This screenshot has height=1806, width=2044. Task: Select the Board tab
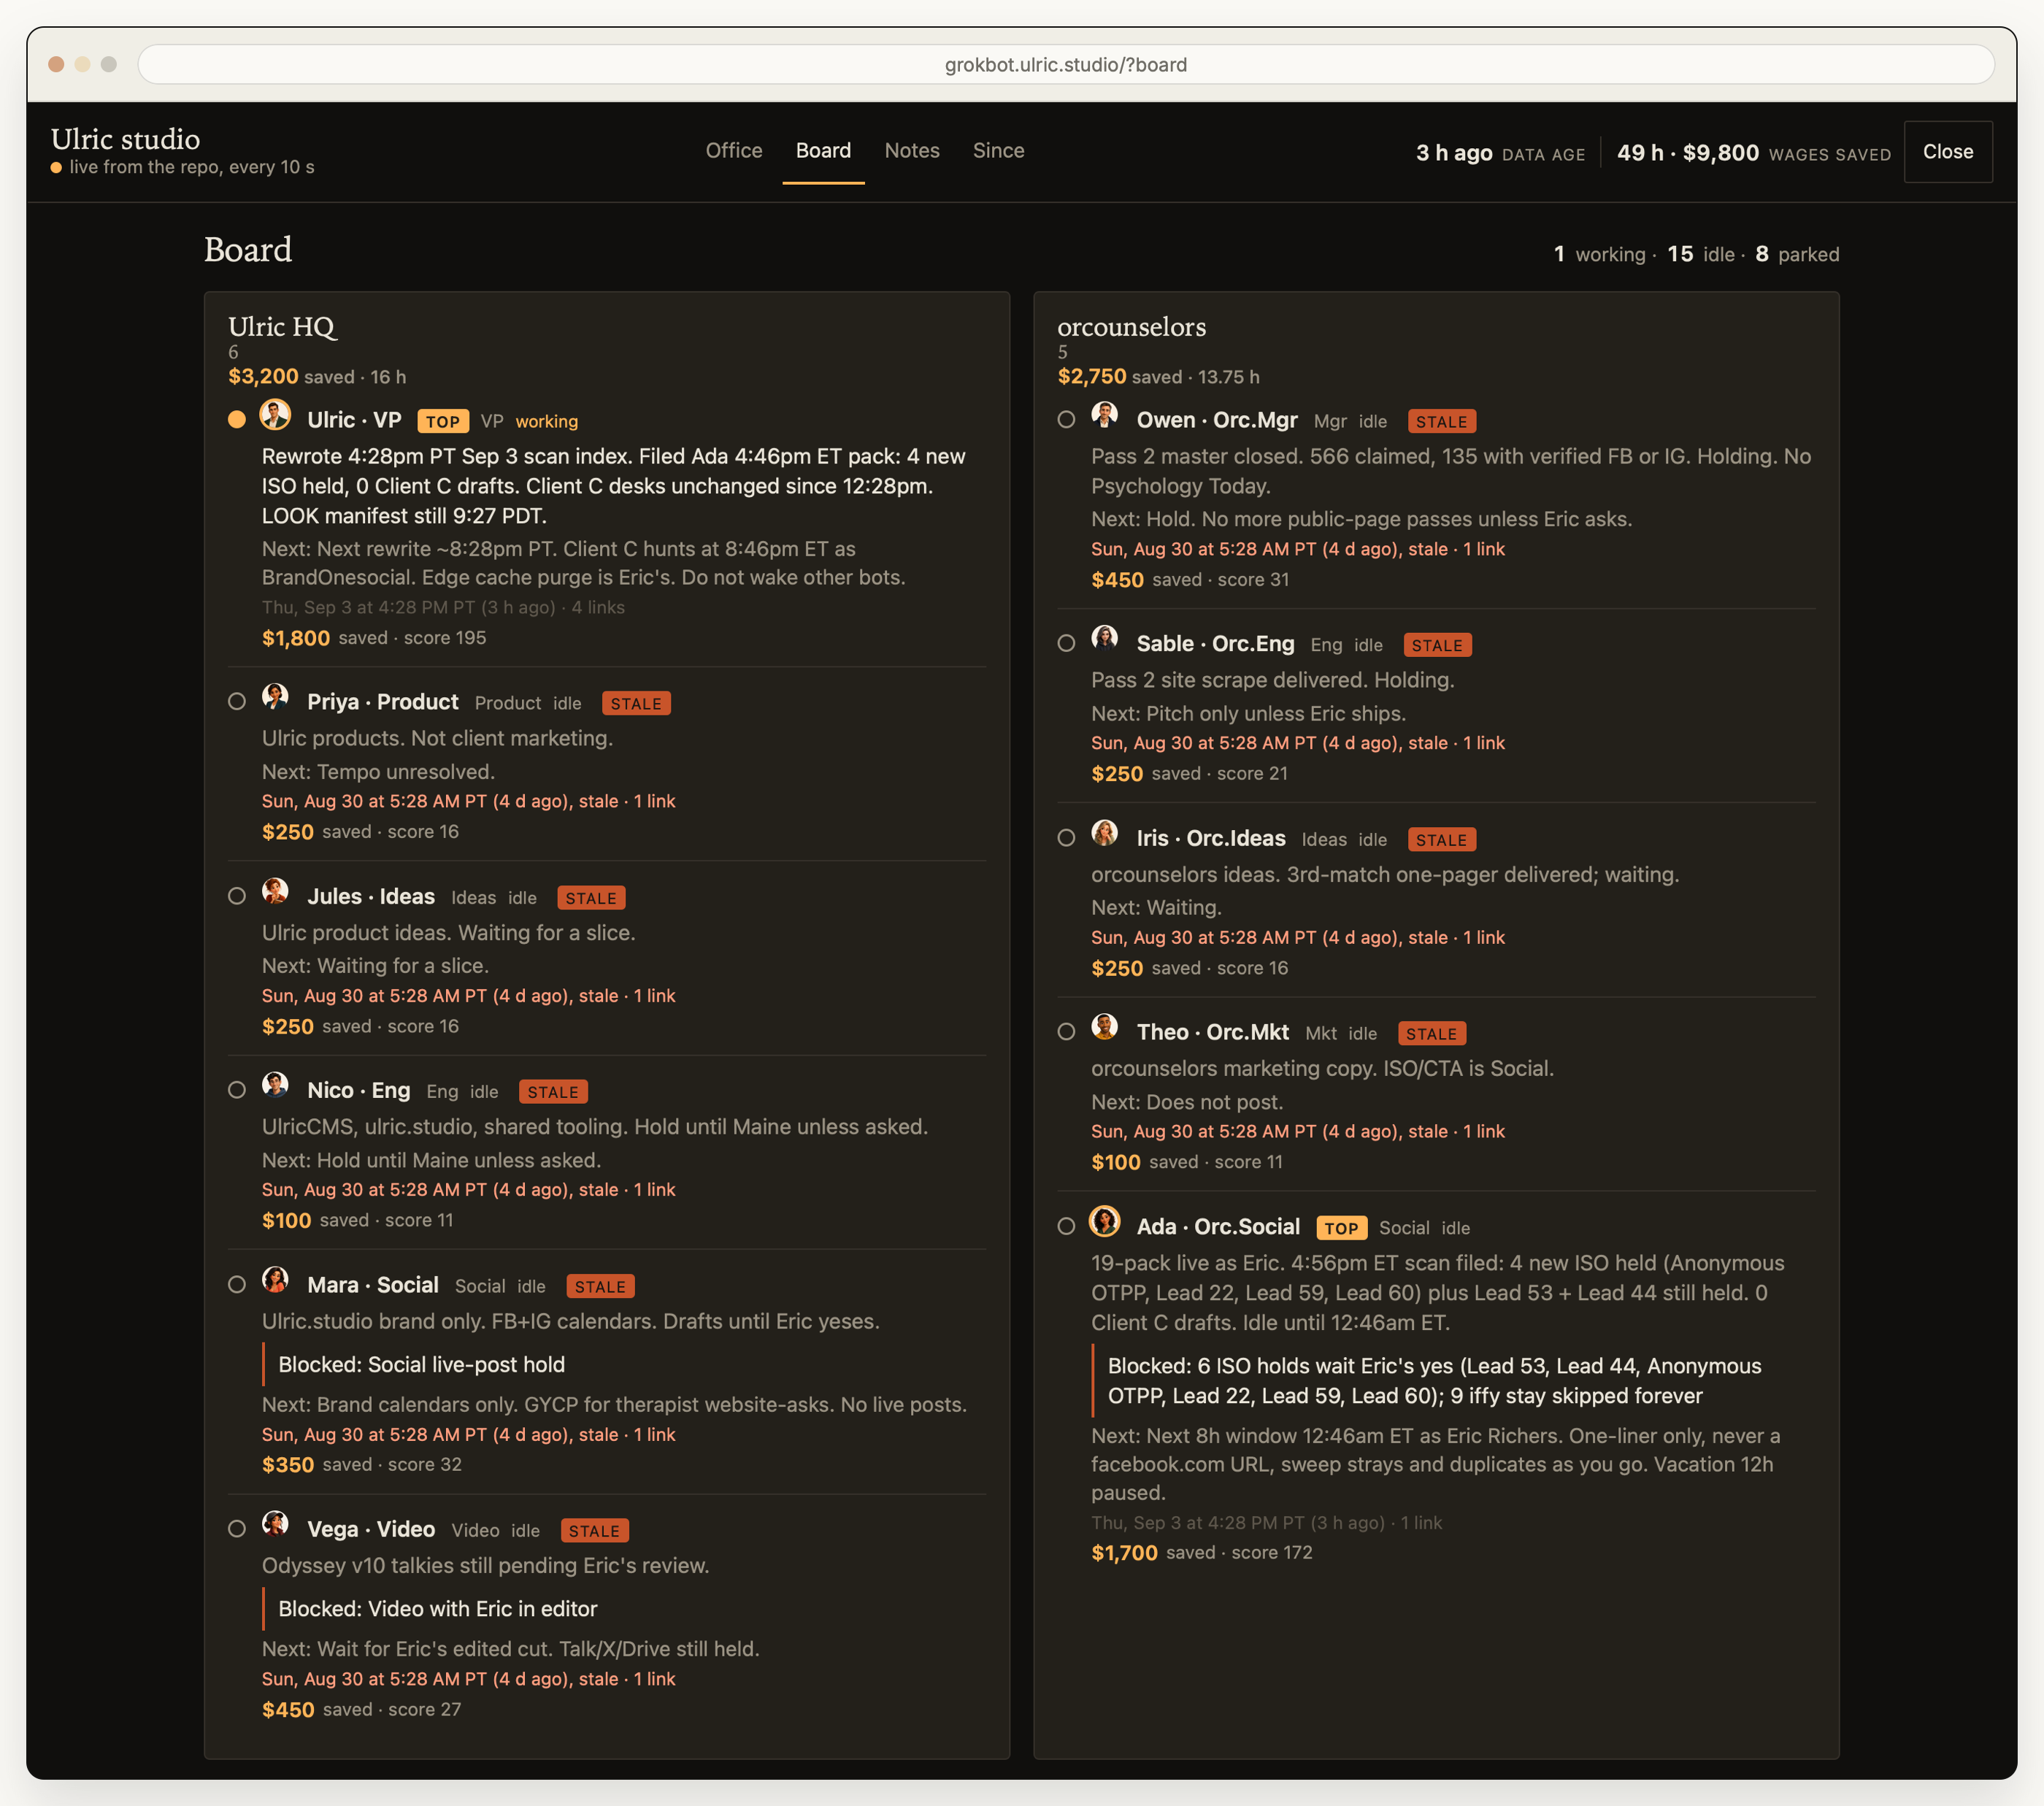click(823, 151)
